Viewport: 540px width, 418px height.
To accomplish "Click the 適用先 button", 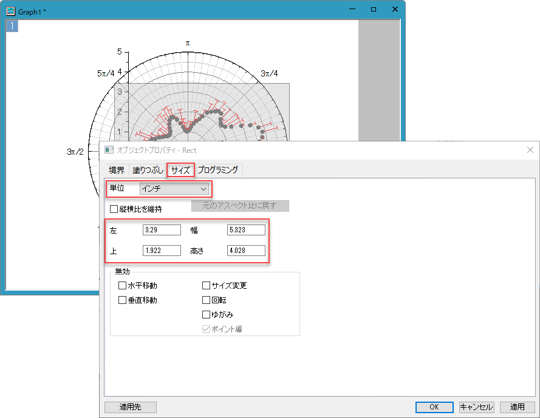I will pyautogui.click(x=131, y=407).
